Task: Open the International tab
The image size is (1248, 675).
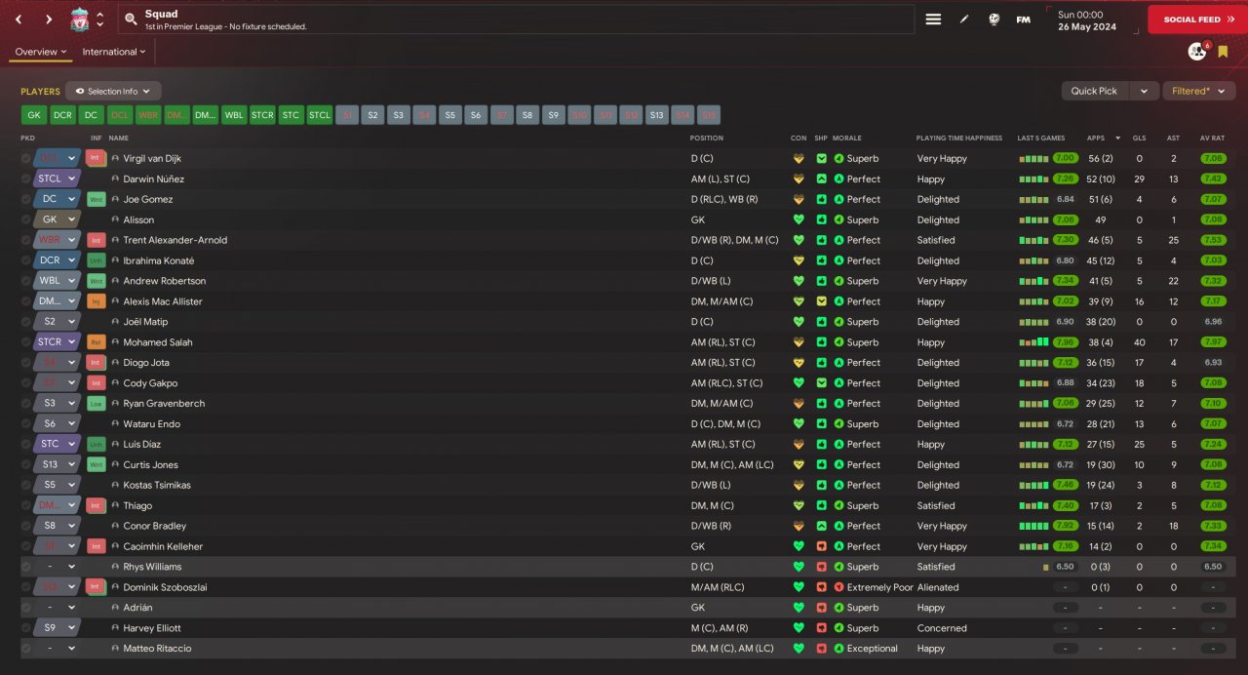Action: pos(113,52)
